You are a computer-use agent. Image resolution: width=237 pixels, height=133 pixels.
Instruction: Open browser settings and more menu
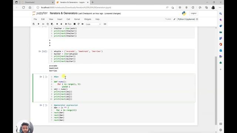click(x=220, y=7)
